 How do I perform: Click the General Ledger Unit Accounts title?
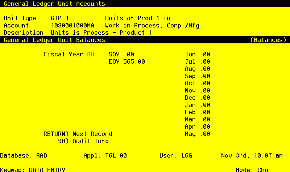[x=54, y=4]
